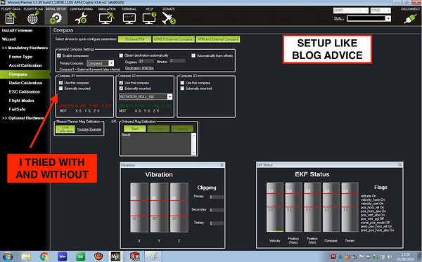Select Flight Modes in sidebar

(x=21, y=100)
